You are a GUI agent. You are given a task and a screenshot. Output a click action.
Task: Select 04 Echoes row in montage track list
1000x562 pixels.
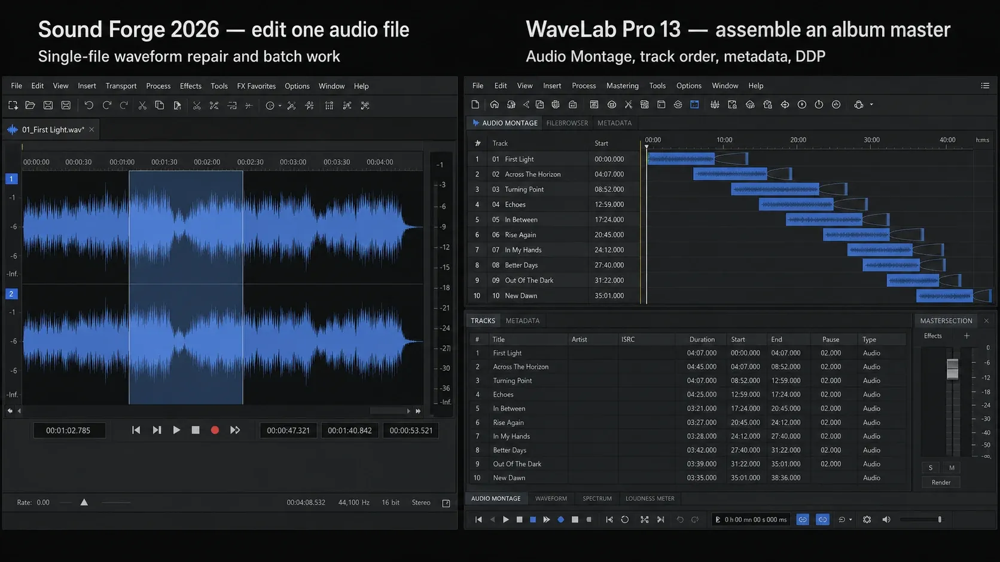click(x=553, y=204)
